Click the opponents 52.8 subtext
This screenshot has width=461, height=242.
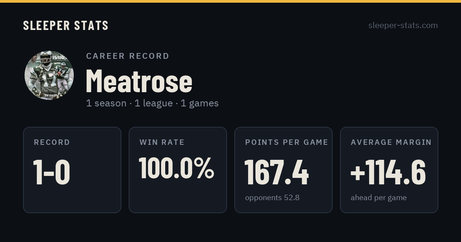272,198
